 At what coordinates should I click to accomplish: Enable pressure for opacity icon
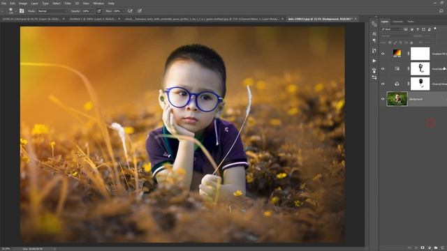coord(99,11)
